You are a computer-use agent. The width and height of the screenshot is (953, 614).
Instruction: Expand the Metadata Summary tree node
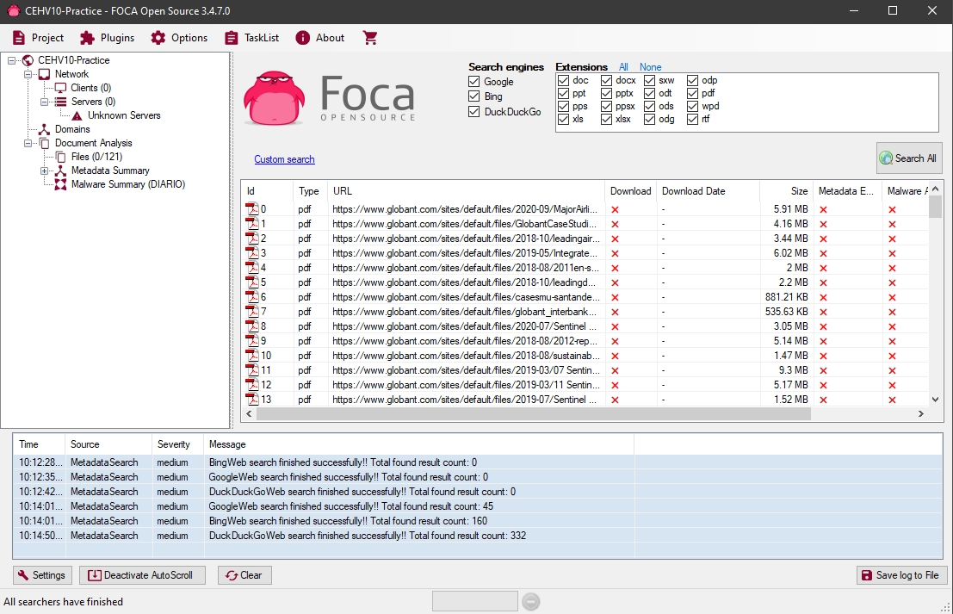coord(45,171)
